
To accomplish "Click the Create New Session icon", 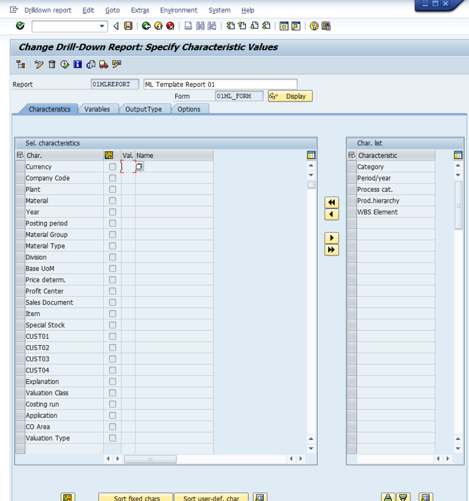I will coord(284,26).
